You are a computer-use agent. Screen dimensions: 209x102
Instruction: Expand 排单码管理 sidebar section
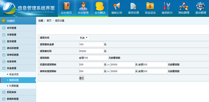click(x=18, y=55)
